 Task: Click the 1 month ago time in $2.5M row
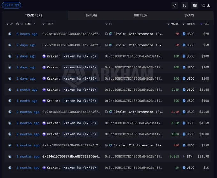[x=27, y=89]
